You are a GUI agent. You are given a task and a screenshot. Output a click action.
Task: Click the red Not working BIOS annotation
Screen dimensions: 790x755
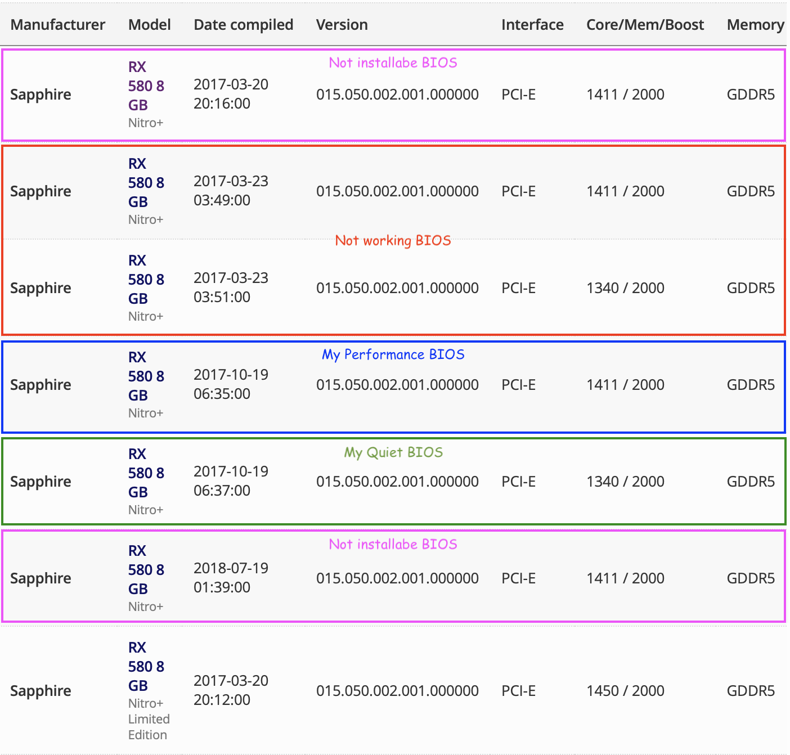(393, 241)
